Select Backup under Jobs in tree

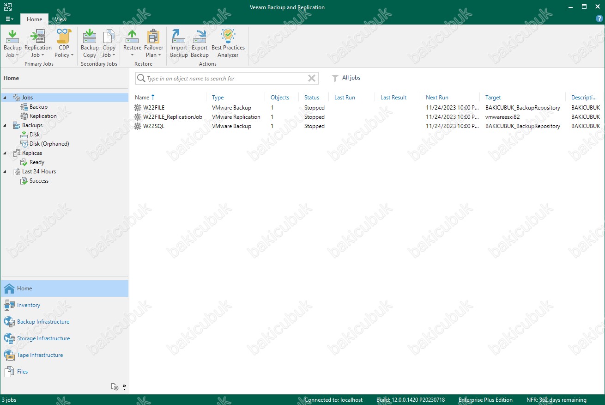(38, 107)
